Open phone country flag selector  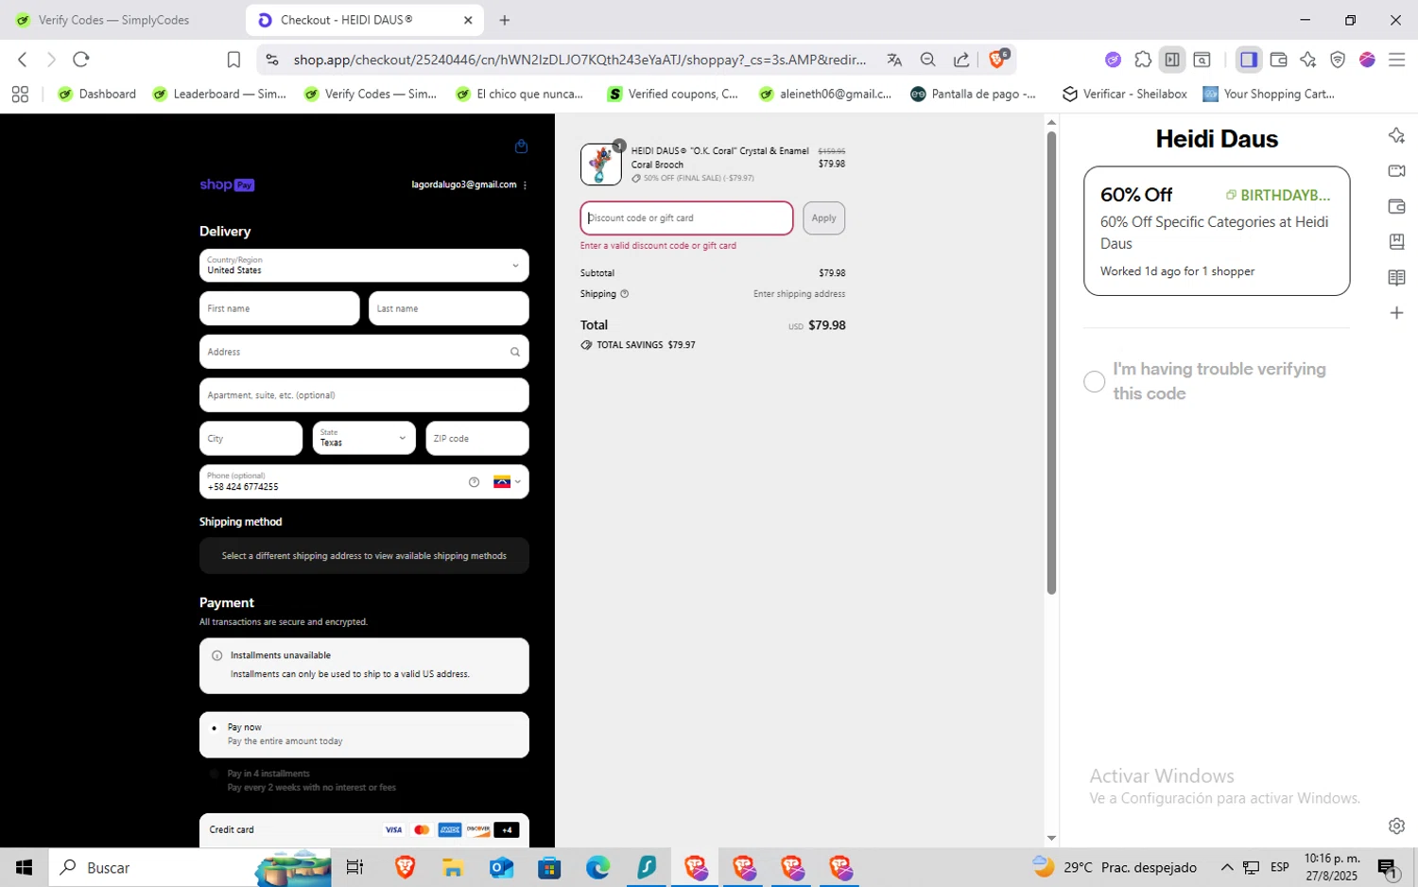pyautogui.click(x=507, y=482)
